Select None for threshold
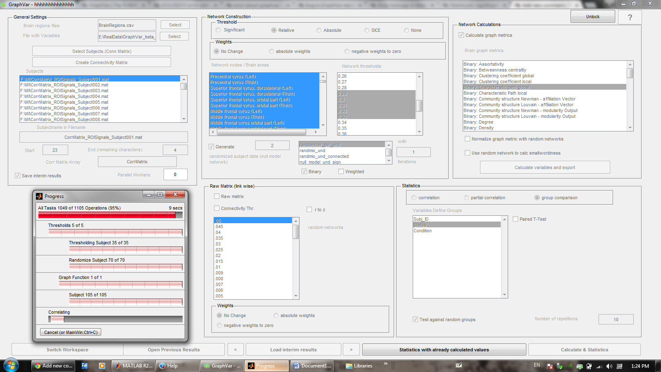 [x=407, y=30]
